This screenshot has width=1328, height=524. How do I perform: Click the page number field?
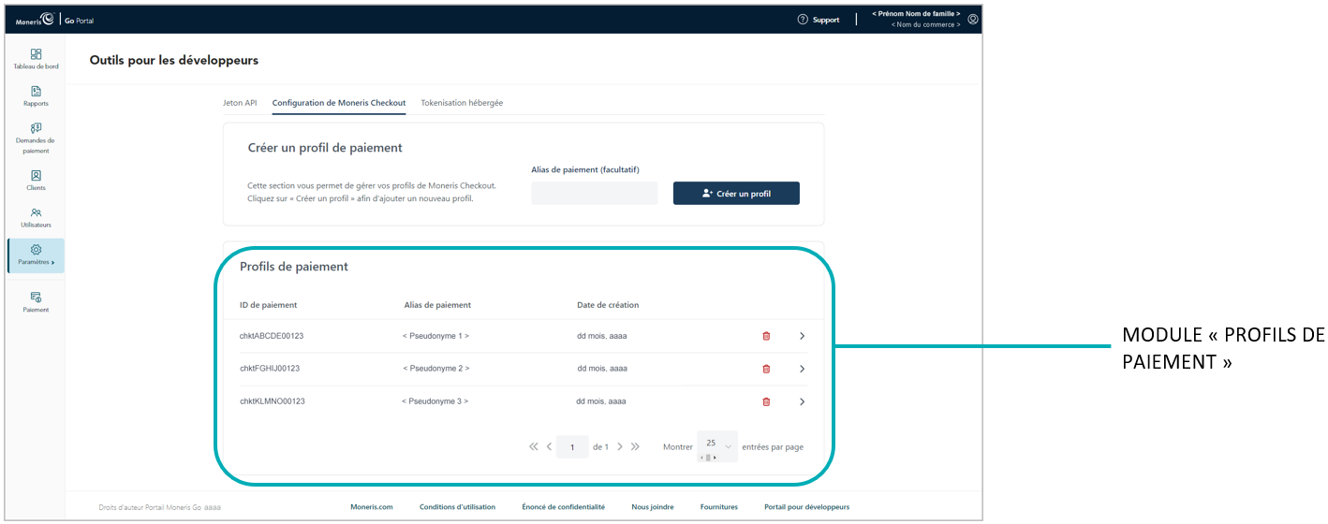(x=572, y=447)
